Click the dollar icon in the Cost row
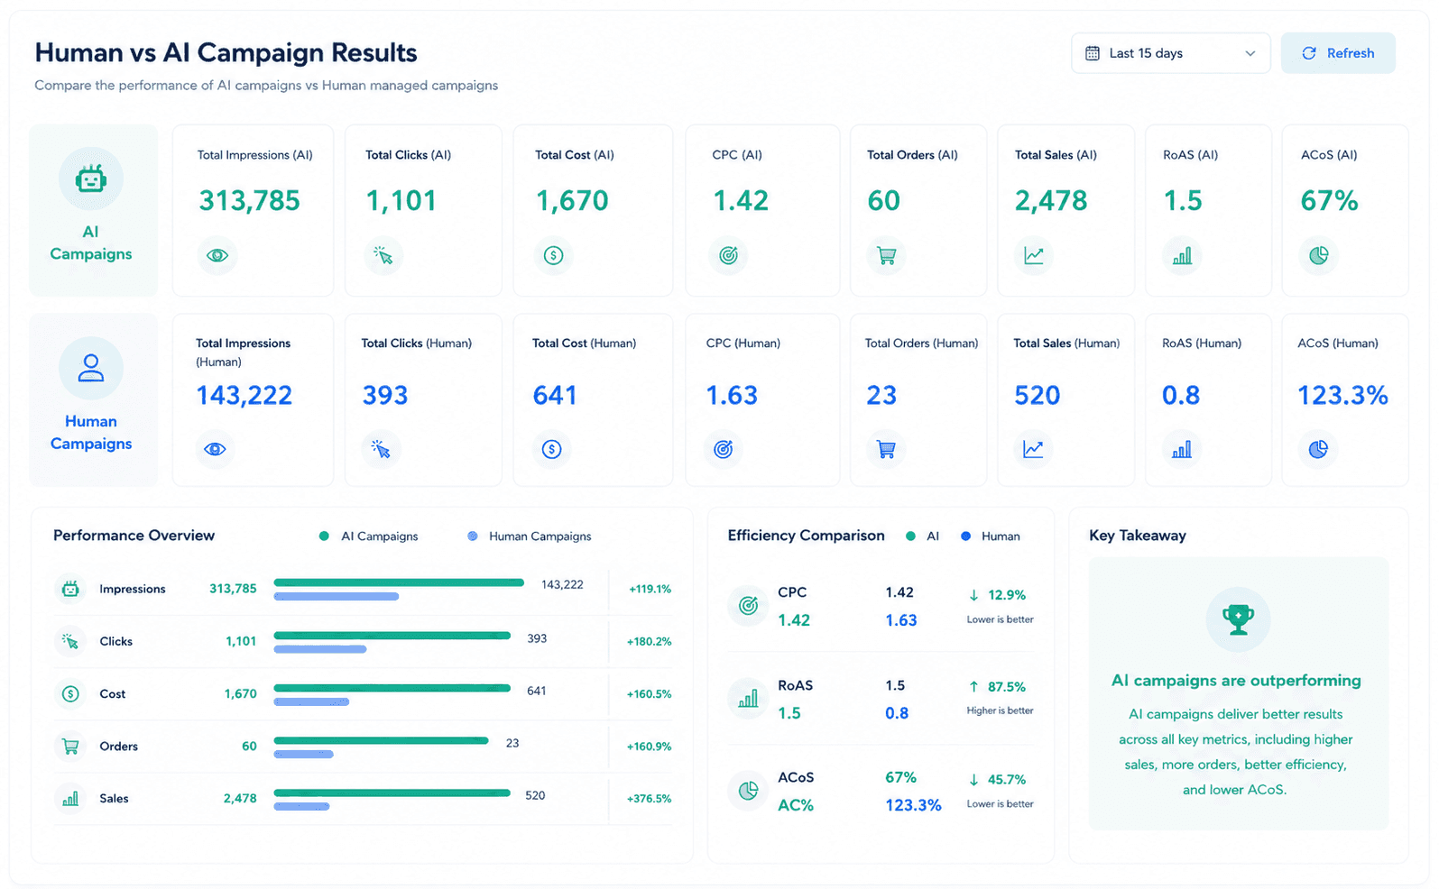Image resolution: width=1439 pixels, height=889 pixels. point(70,693)
